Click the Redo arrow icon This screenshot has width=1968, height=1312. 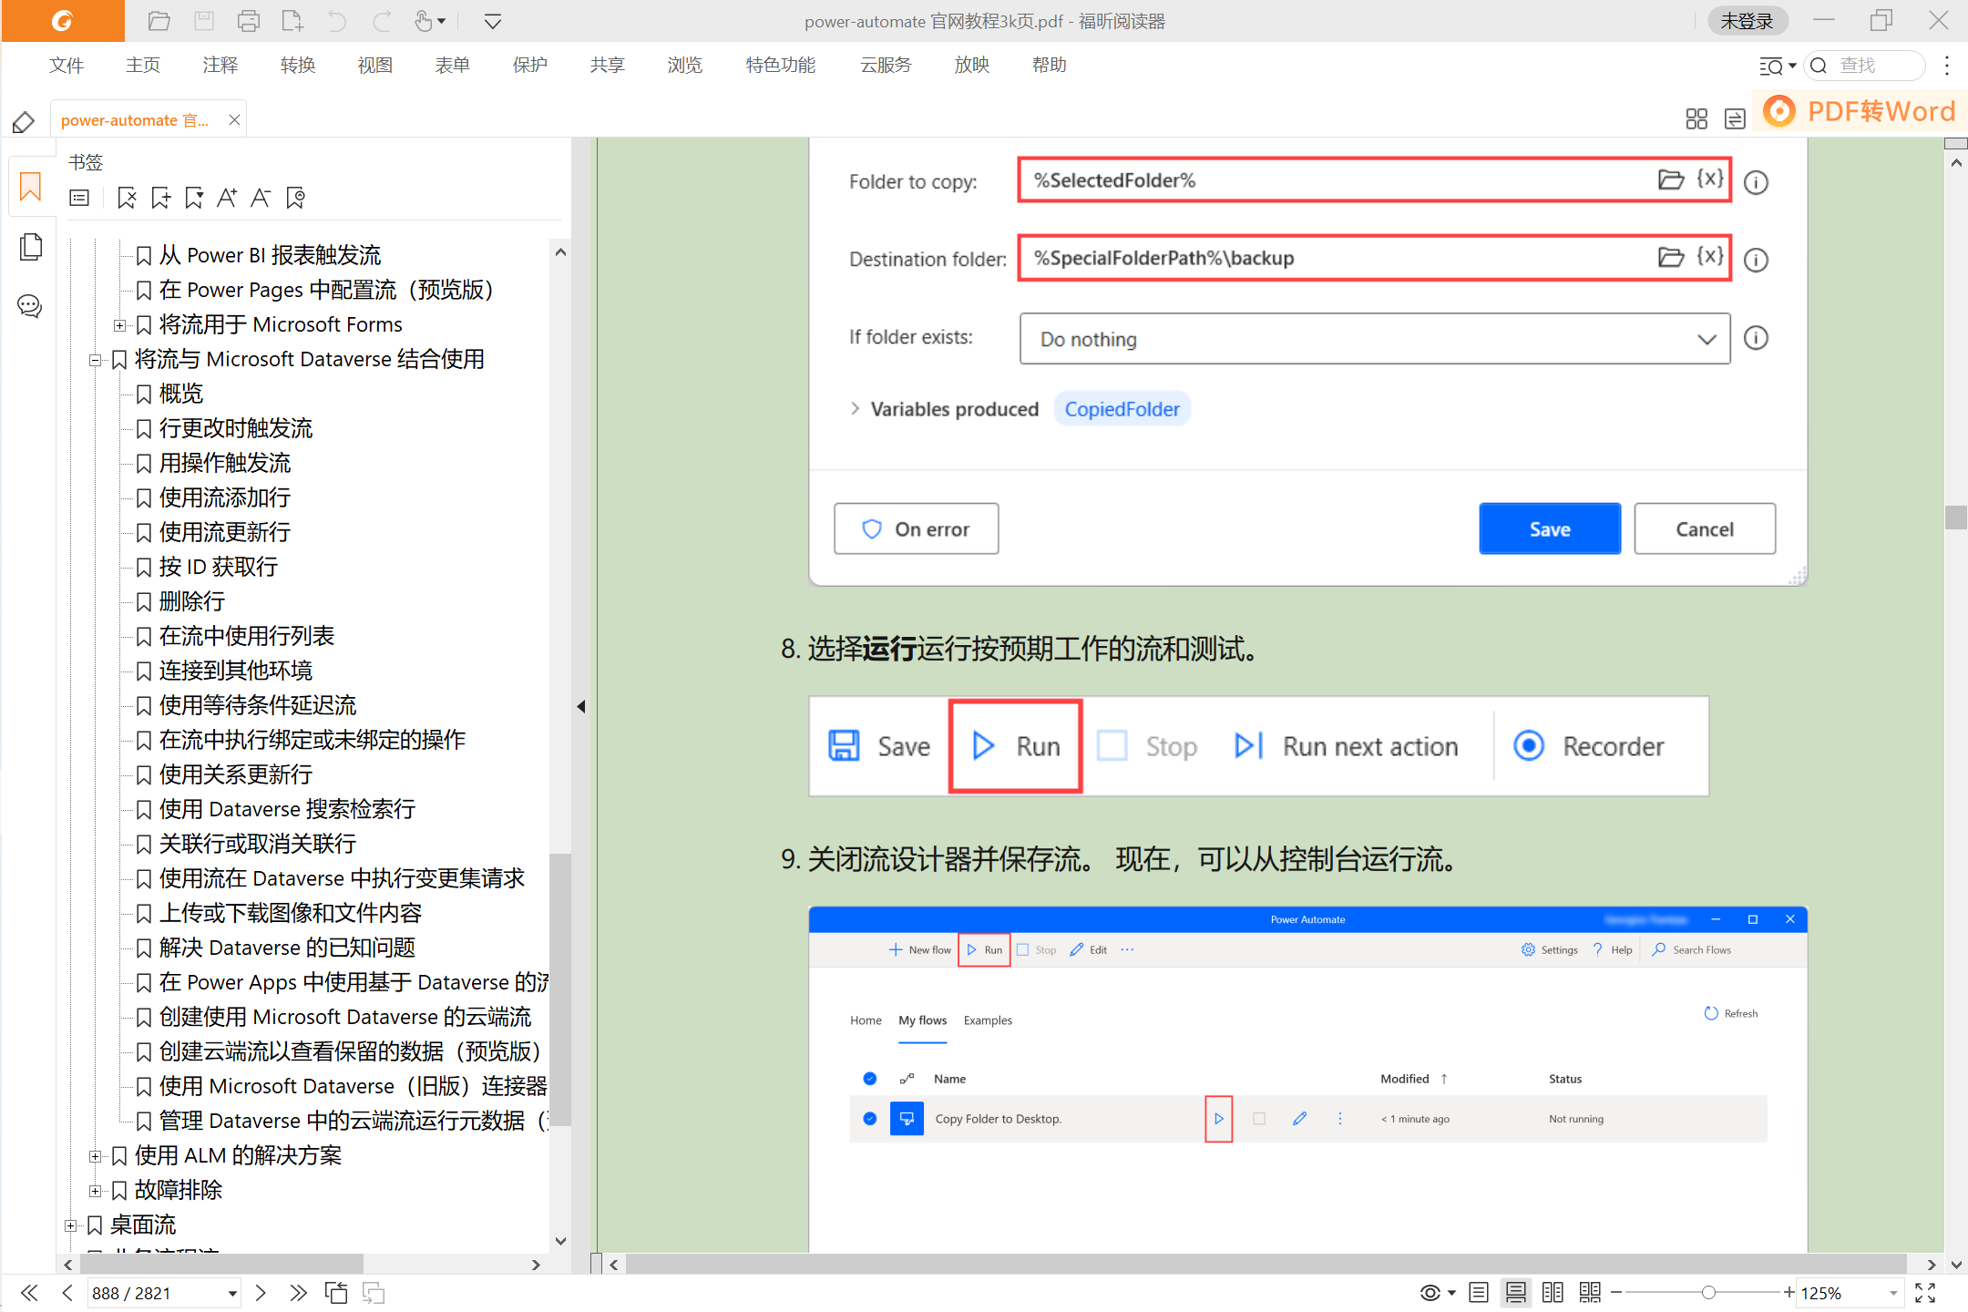(x=382, y=21)
